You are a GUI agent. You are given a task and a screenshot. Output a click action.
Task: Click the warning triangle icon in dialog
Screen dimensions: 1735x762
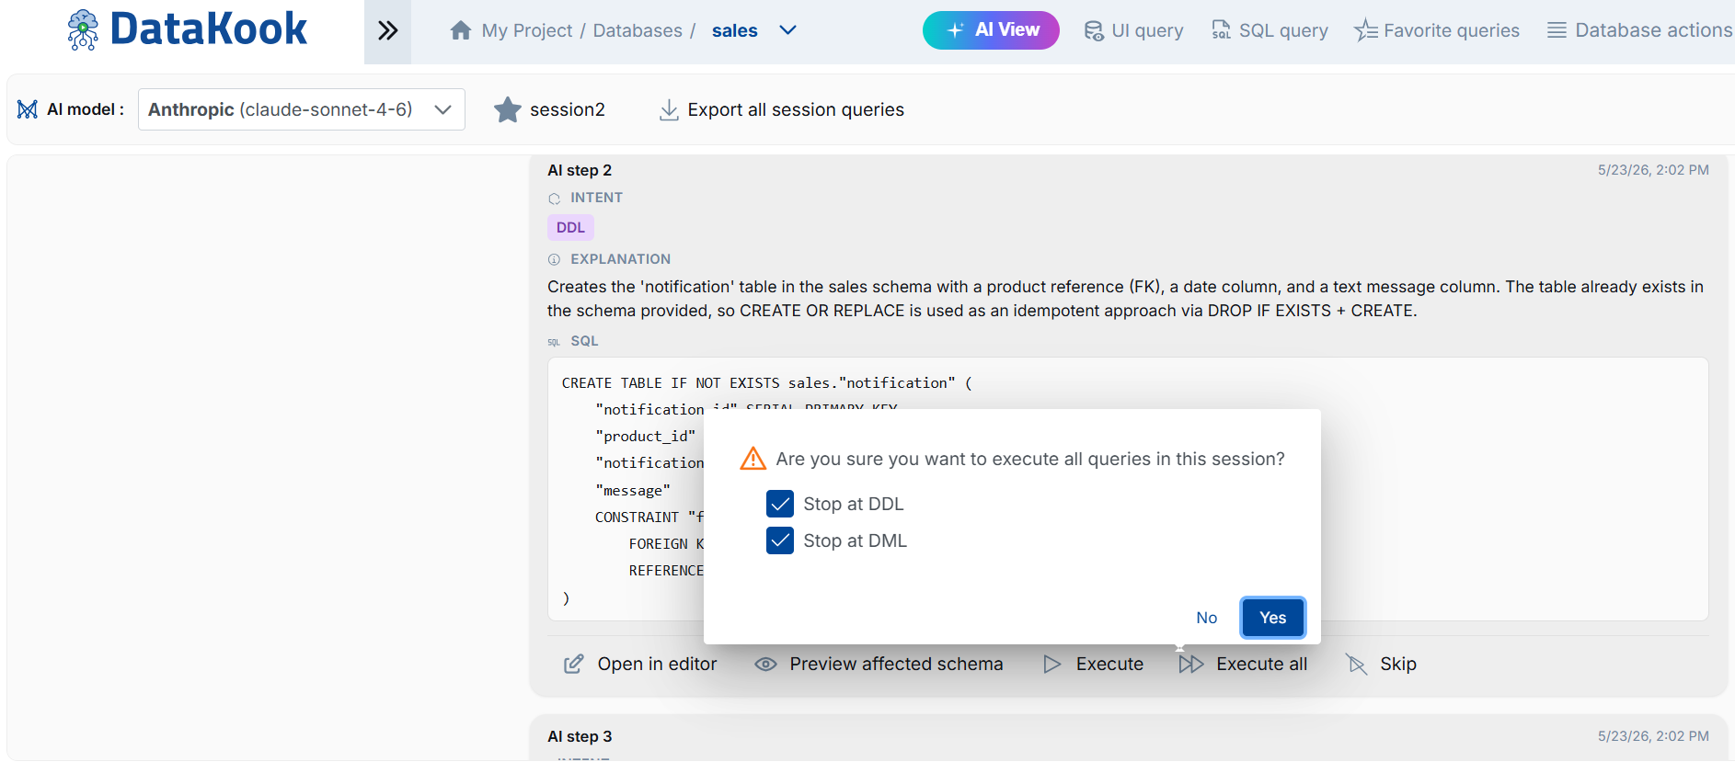click(753, 458)
